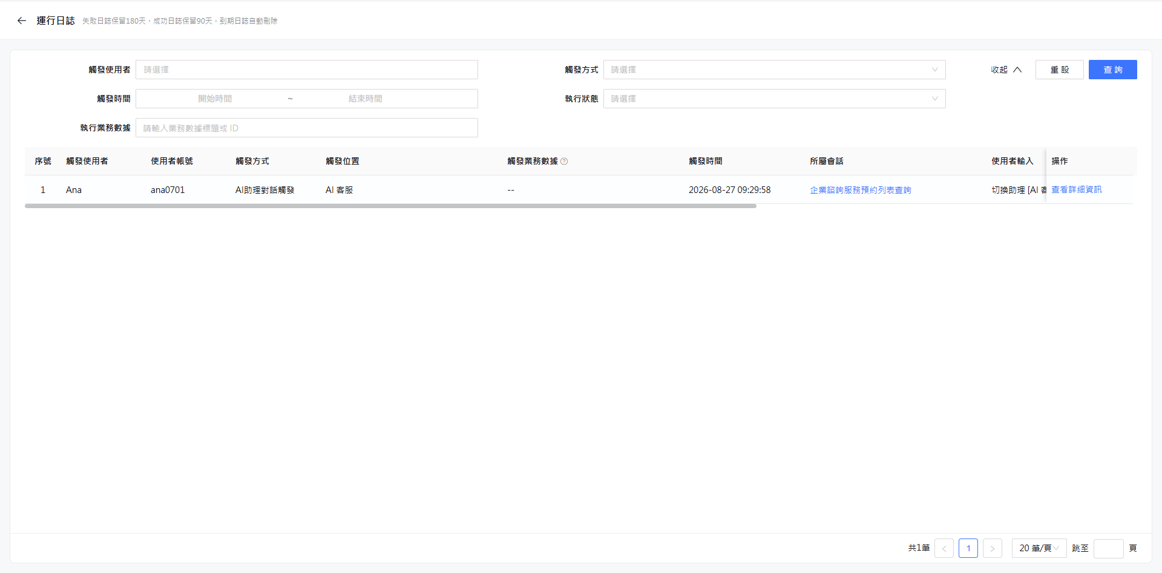This screenshot has height=573, width=1162.
Task: Click the 觸發時間 column header
Action: coord(705,161)
